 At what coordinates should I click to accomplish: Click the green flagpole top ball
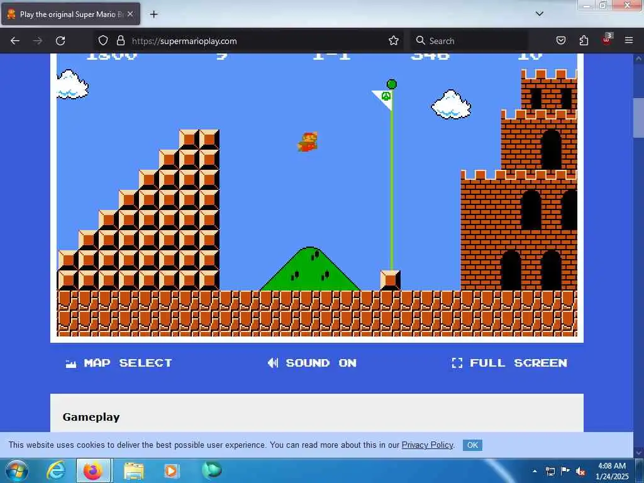[392, 84]
